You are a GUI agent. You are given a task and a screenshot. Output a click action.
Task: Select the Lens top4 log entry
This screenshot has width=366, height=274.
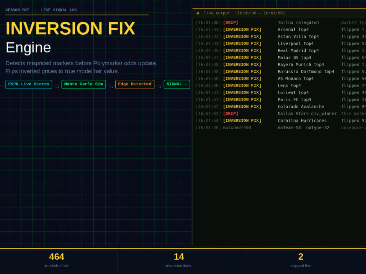(281, 85)
